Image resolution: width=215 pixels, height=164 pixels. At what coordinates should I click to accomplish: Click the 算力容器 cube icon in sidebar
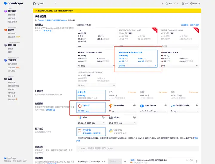pyautogui.click(x=5, y=11)
